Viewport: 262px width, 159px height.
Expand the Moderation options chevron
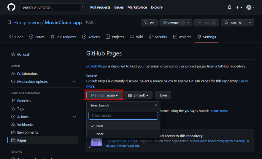tap(74, 82)
